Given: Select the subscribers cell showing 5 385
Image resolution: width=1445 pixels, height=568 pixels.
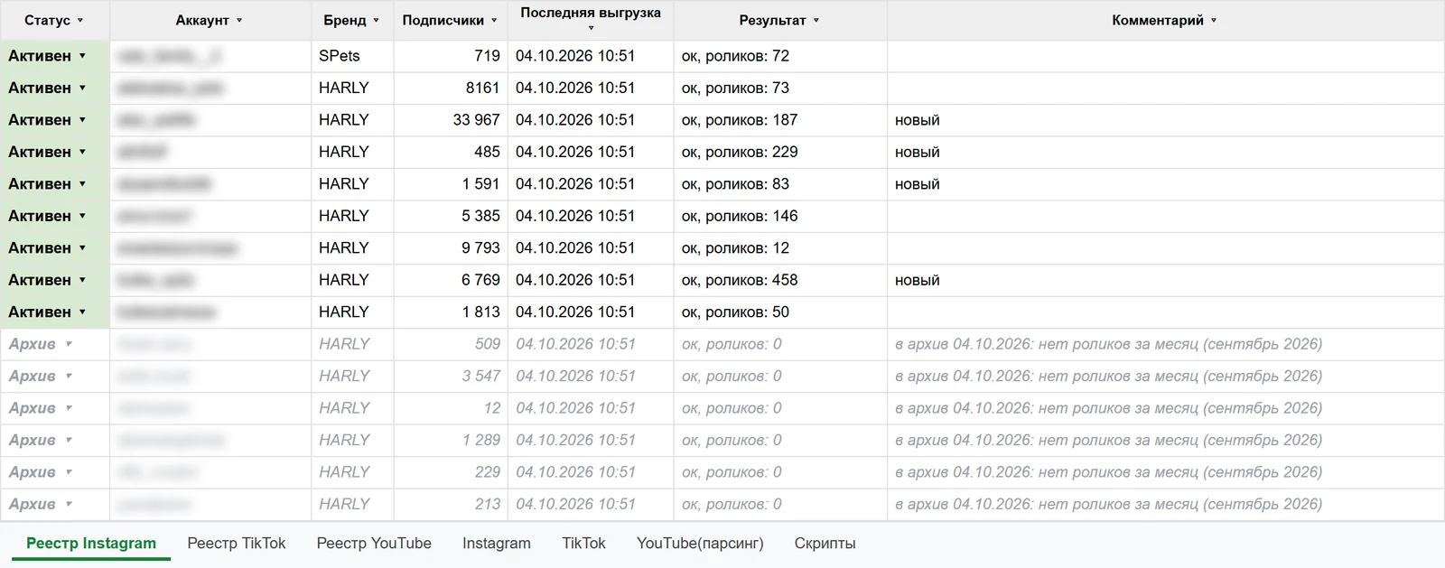Looking at the screenshot, I should pos(451,217).
